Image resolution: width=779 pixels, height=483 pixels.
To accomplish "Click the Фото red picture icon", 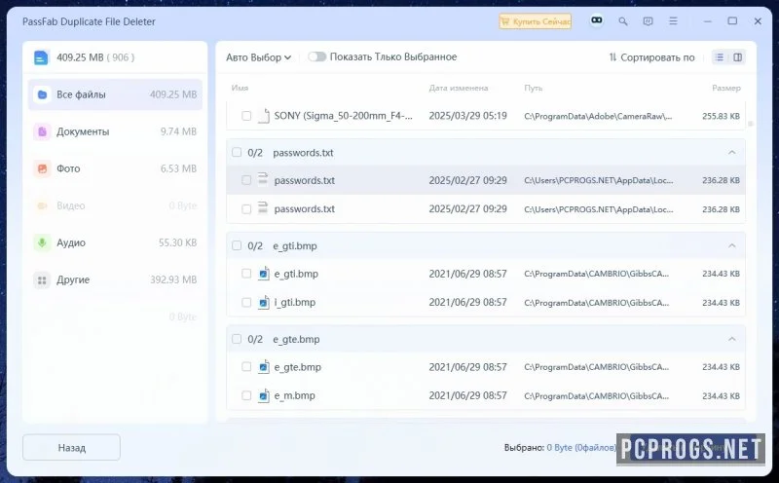I will 42,168.
